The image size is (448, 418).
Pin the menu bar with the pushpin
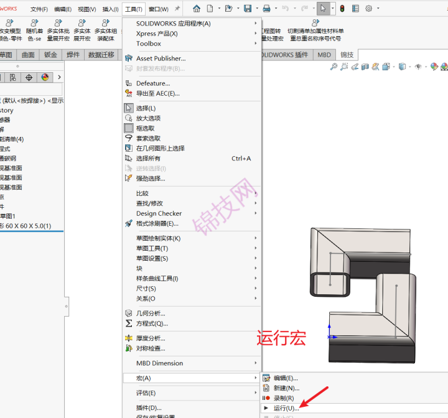point(177,9)
